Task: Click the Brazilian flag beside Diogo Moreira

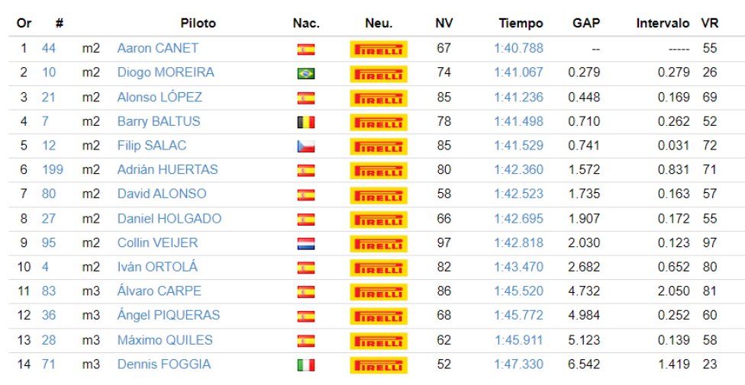Action: (x=306, y=74)
